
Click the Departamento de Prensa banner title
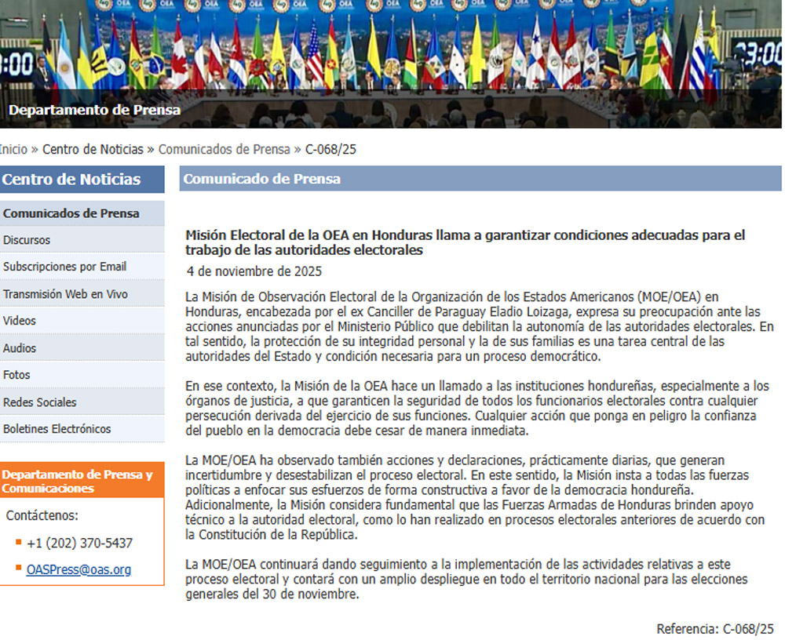click(94, 110)
